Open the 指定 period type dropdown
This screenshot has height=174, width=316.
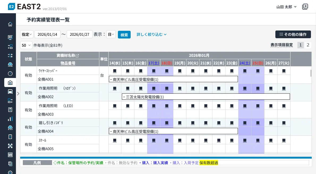(27, 34)
